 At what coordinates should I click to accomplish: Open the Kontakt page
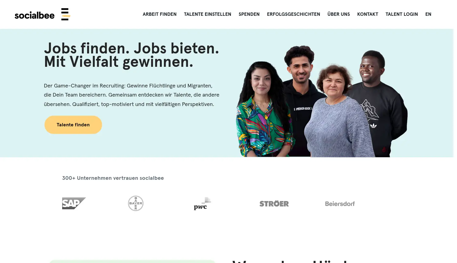coord(368,14)
